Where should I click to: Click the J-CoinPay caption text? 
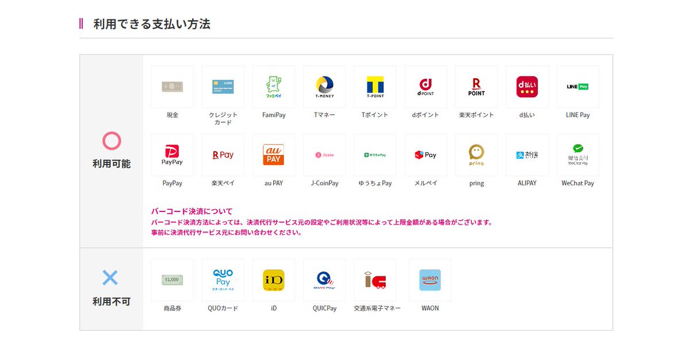324,183
